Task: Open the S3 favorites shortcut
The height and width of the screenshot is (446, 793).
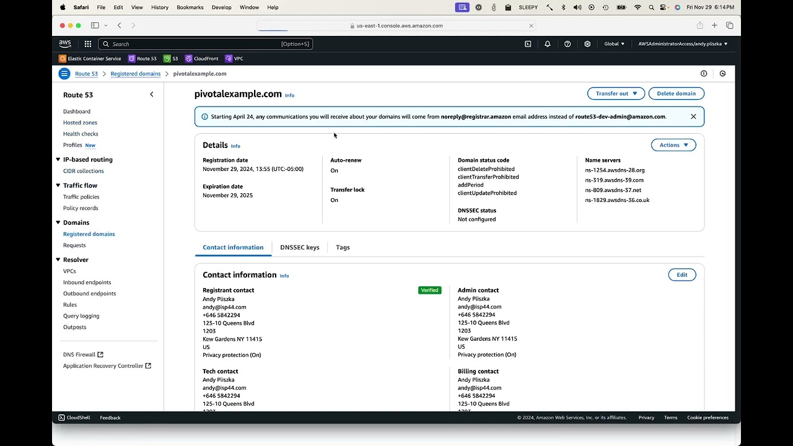Action: (171, 58)
